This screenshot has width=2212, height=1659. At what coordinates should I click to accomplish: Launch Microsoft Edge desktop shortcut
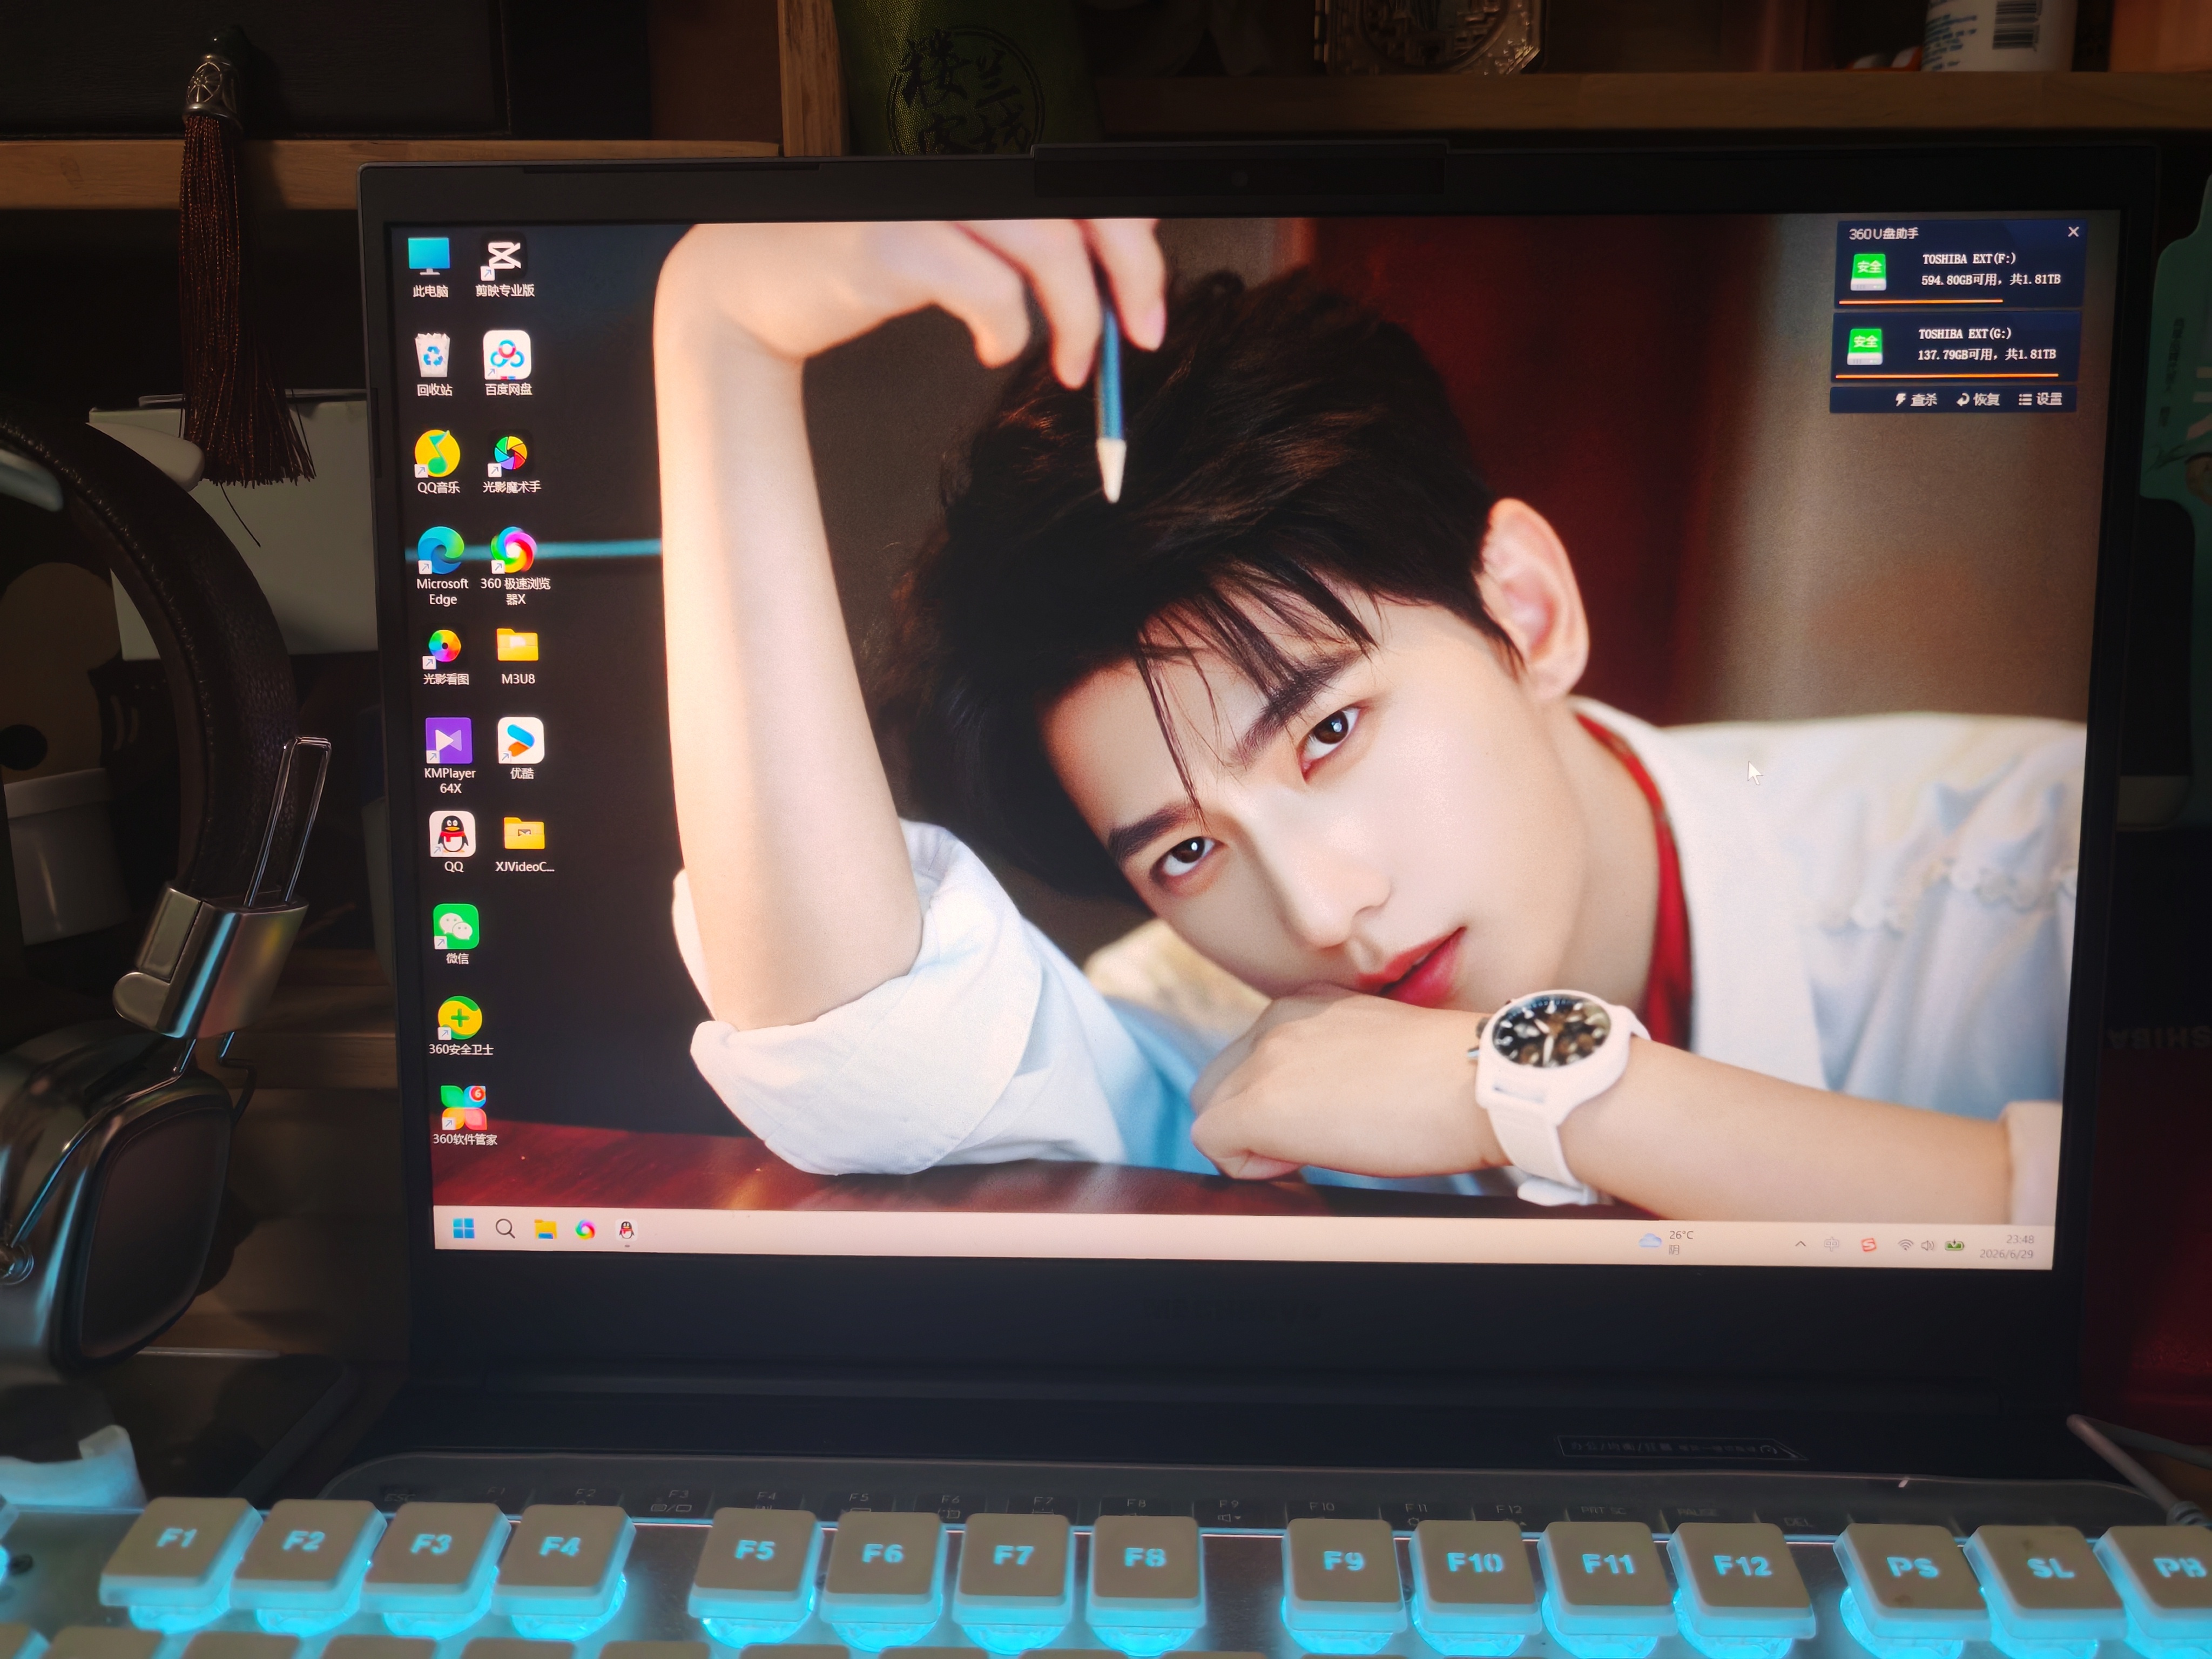tap(441, 566)
